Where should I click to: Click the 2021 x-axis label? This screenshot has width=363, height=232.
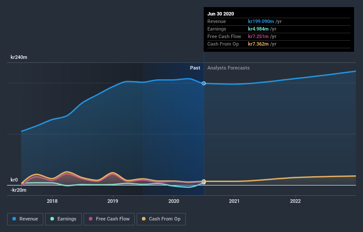(x=234, y=201)
